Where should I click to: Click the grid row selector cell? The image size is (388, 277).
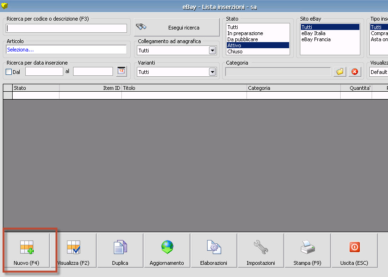(7, 95)
